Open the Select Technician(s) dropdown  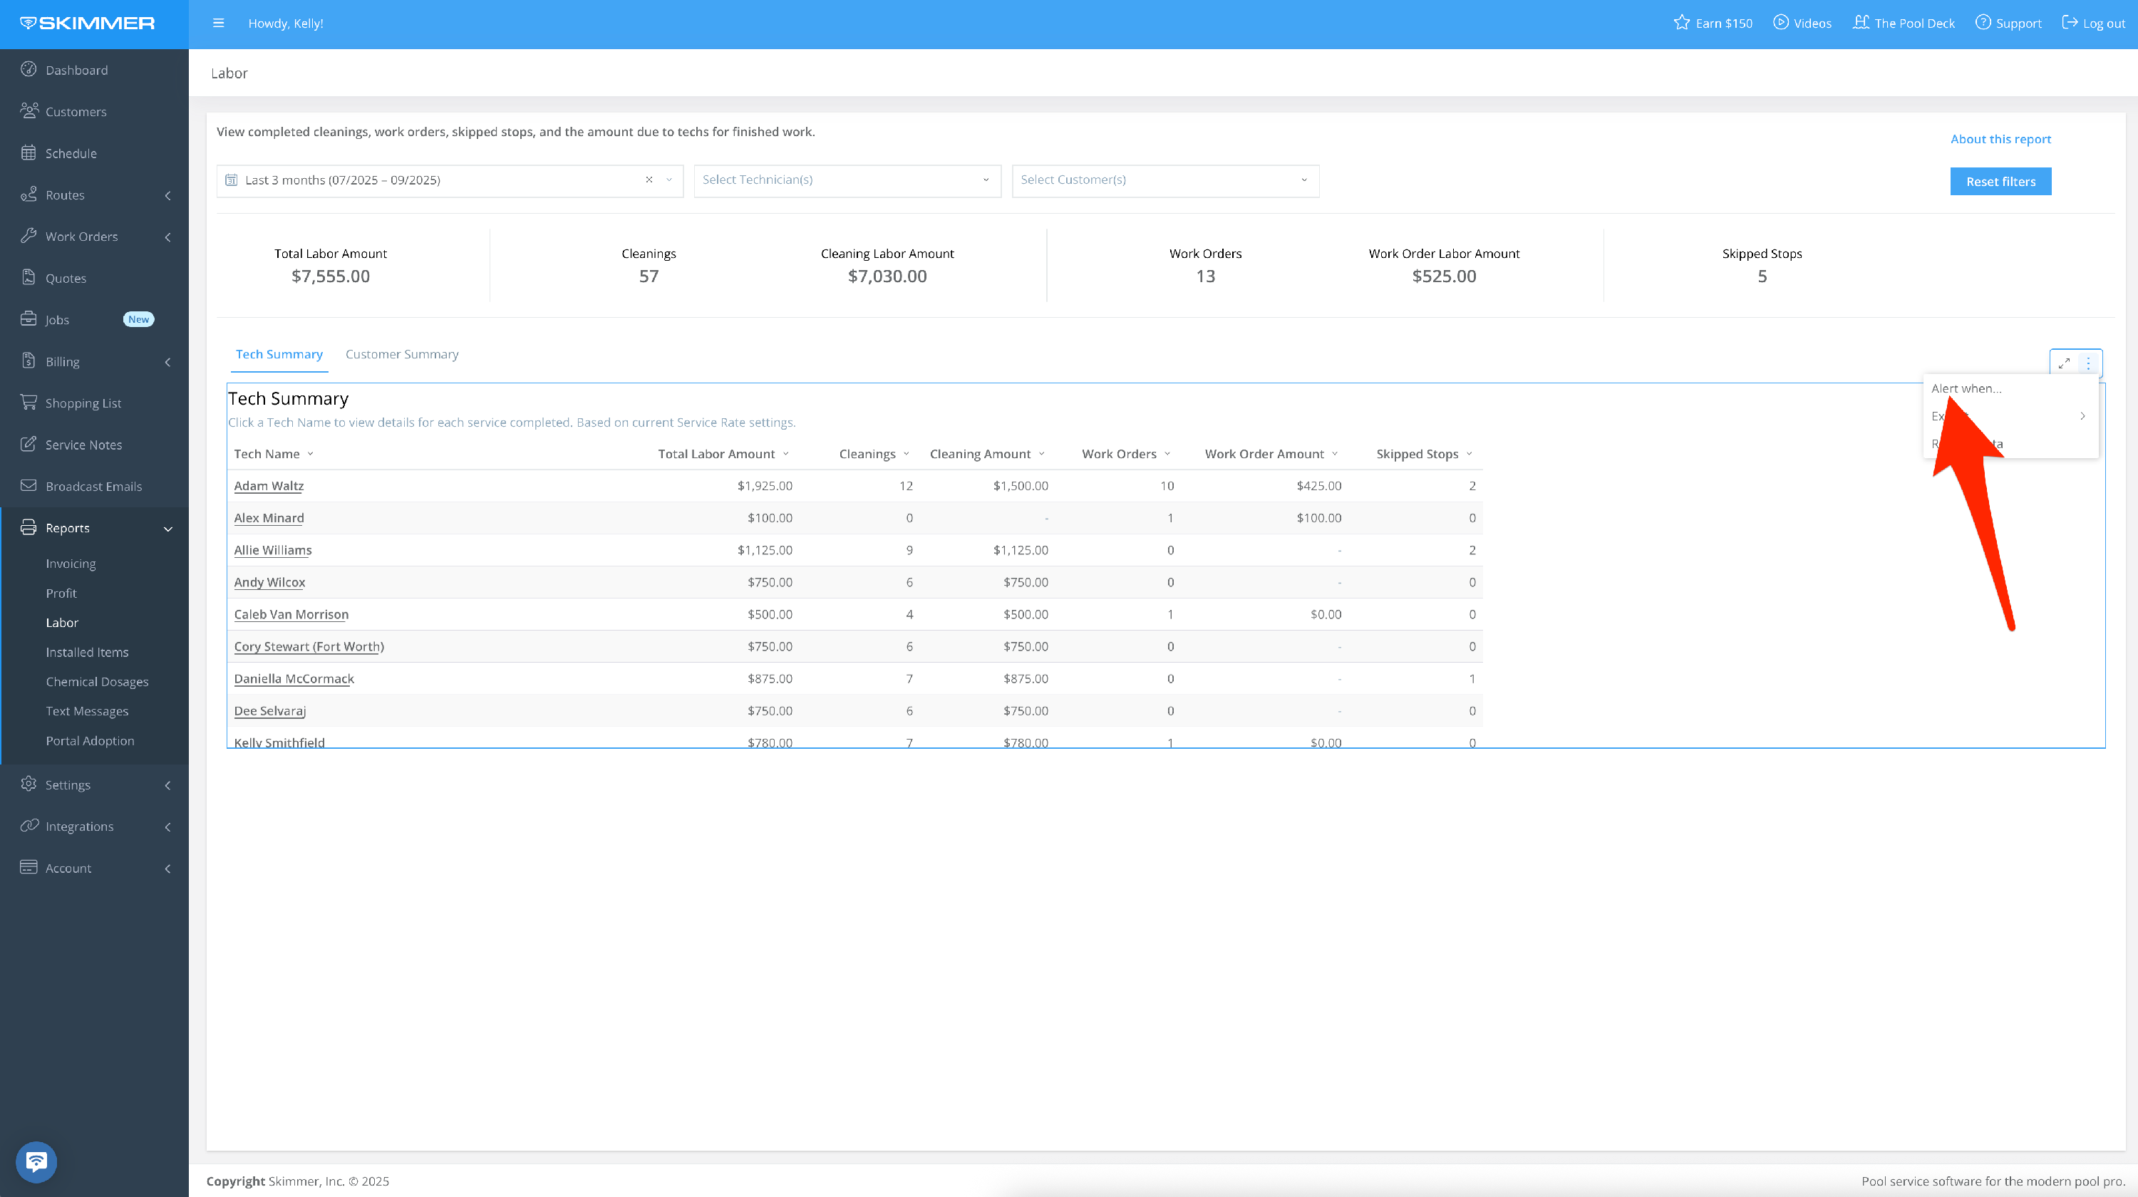pyautogui.click(x=847, y=180)
